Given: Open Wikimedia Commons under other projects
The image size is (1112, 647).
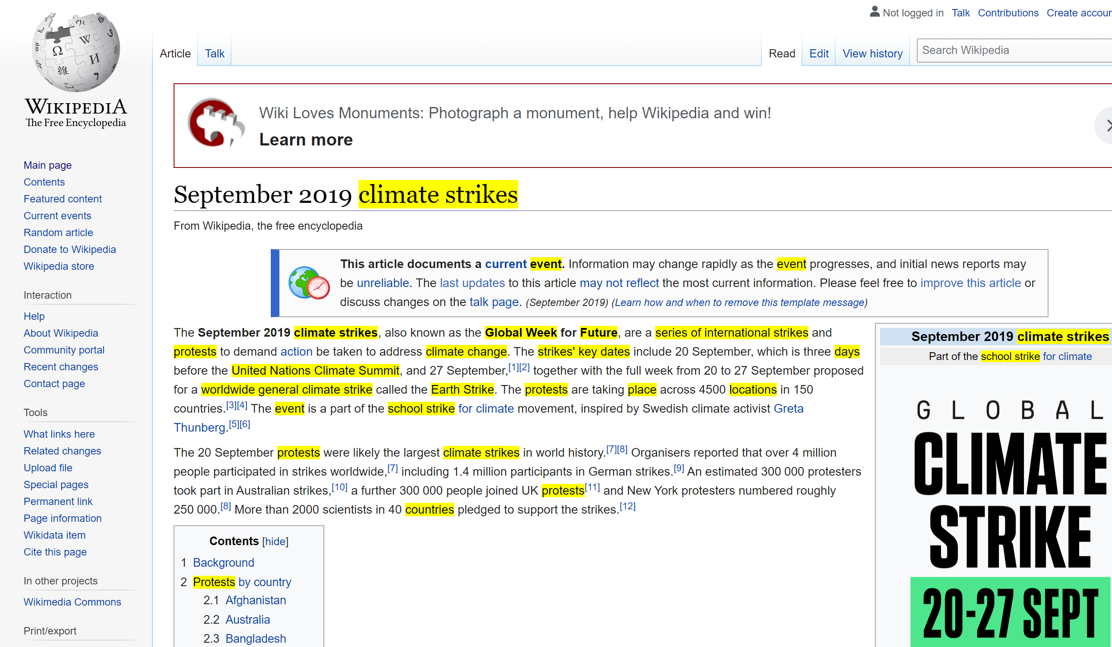Looking at the screenshot, I should (72, 602).
